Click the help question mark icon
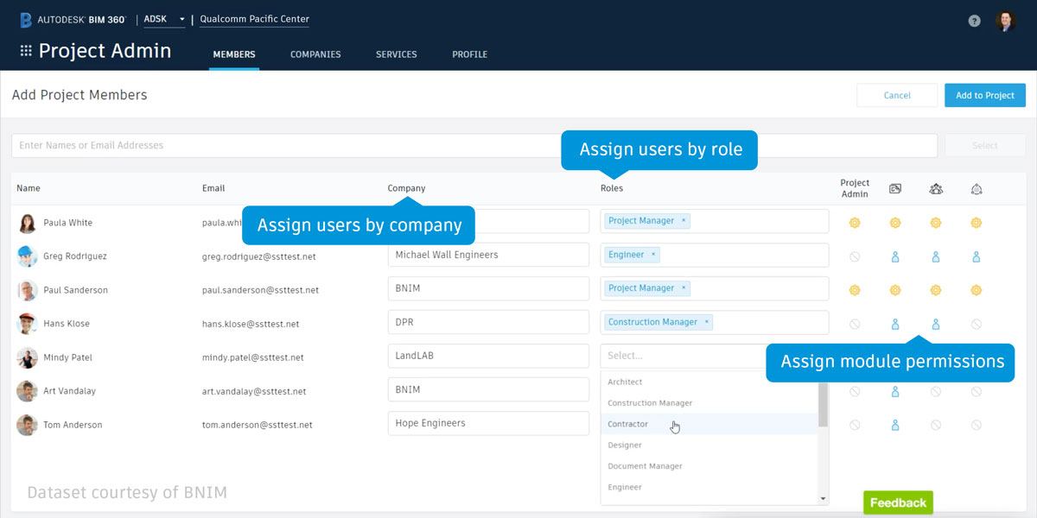Image resolution: width=1037 pixels, height=518 pixels. (x=974, y=21)
